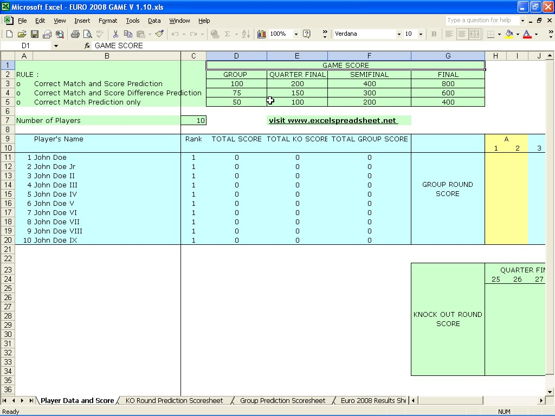Click the Open file folder icon
Screen dimensions: 555x416
pos(22,34)
